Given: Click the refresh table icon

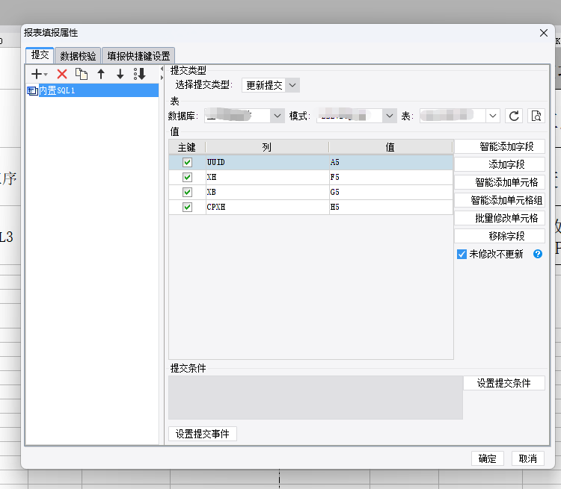Looking at the screenshot, I should pyautogui.click(x=514, y=116).
